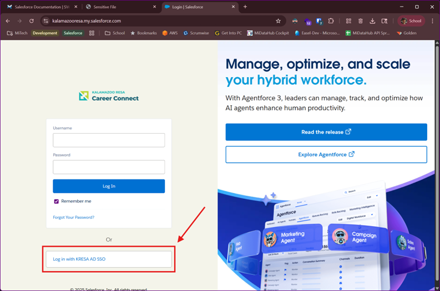
Task: Open Salesforce bookmark group
Action: click(73, 33)
